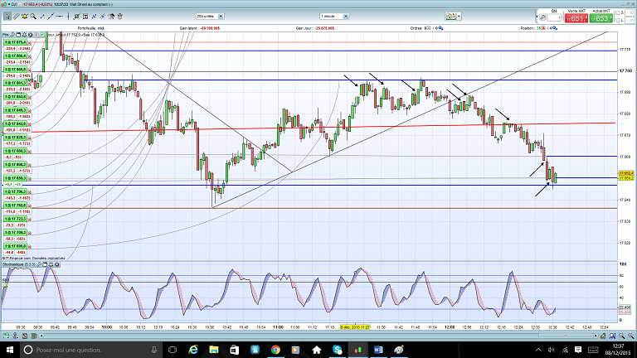This screenshot has width=637, height=358.
Task: Click the Achat MKT 653 buy button
Action: click(601, 18)
